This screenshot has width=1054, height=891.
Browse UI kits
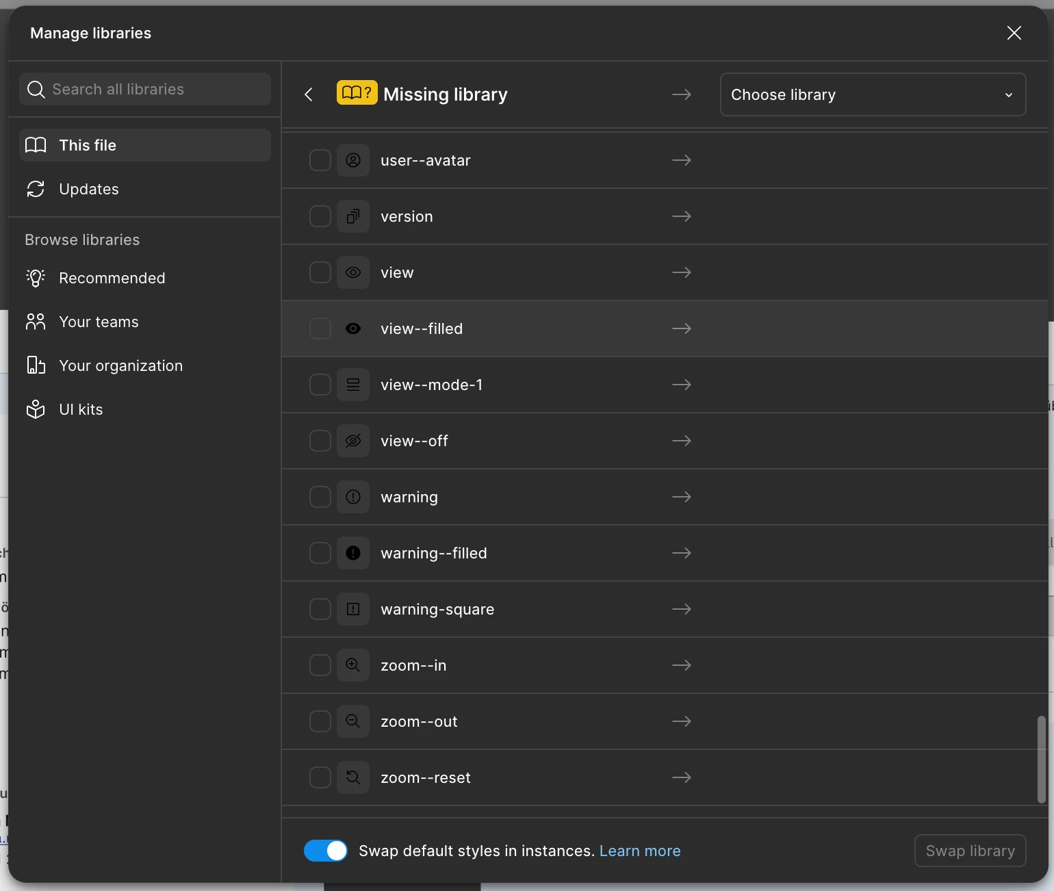click(x=145, y=409)
